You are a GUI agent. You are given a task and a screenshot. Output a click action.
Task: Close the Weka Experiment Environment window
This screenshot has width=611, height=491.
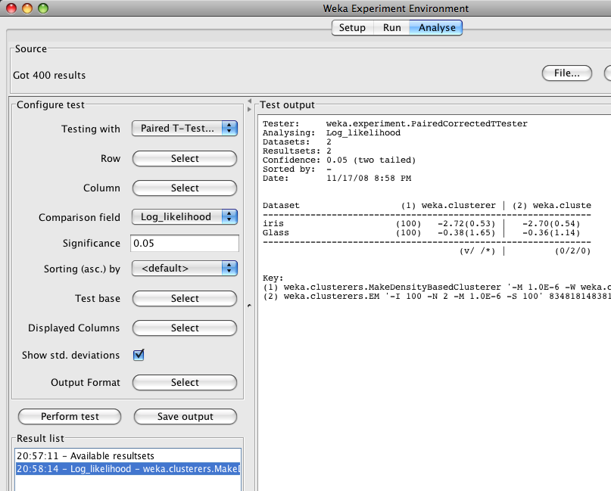pyautogui.click(x=11, y=8)
